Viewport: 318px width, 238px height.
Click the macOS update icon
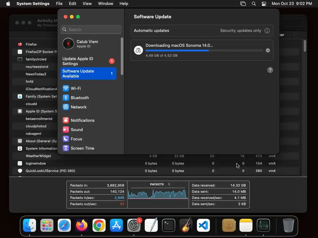[138, 50]
